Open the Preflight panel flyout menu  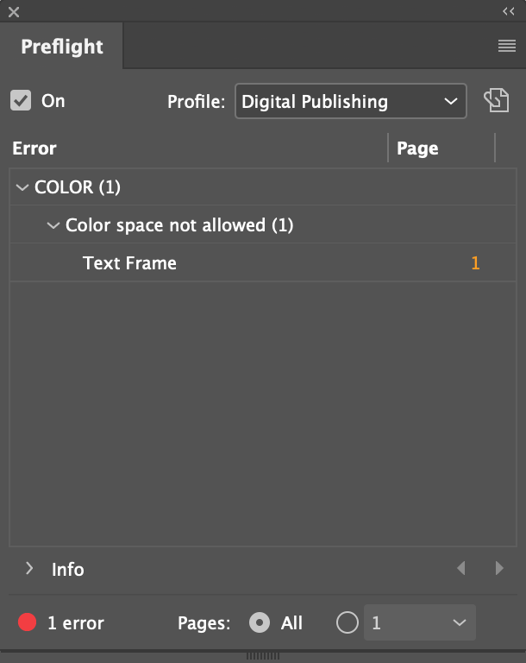coord(506,46)
